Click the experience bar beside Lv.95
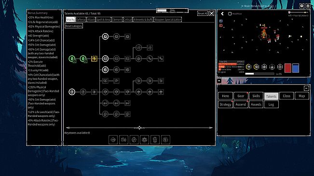This screenshot has height=176, width=314. click(259, 74)
